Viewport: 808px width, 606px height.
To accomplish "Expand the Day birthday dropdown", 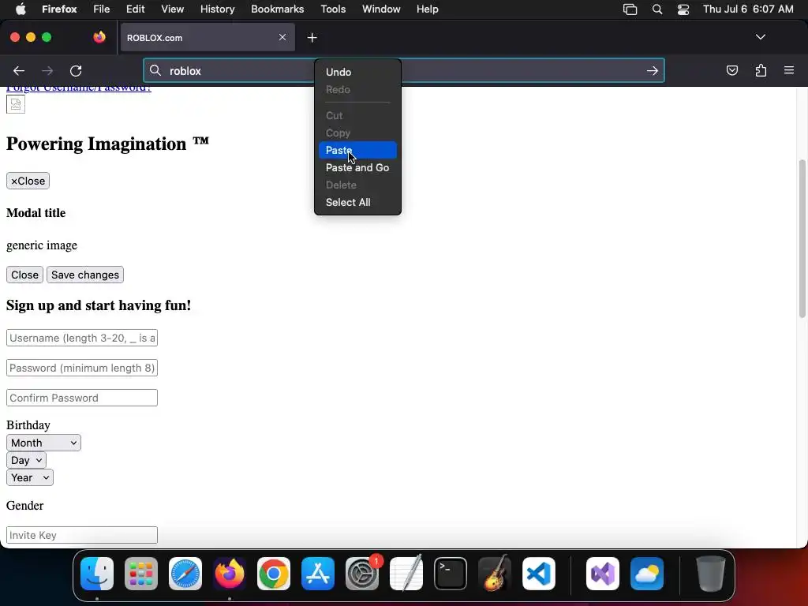I will (x=26, y=460).
